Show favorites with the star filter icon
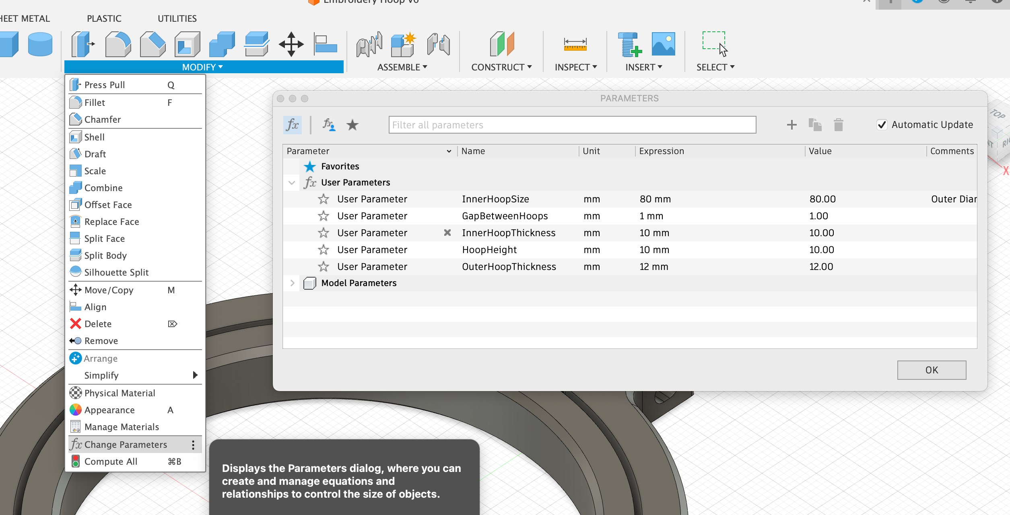Screen dimensions: 1010x515 352,125
